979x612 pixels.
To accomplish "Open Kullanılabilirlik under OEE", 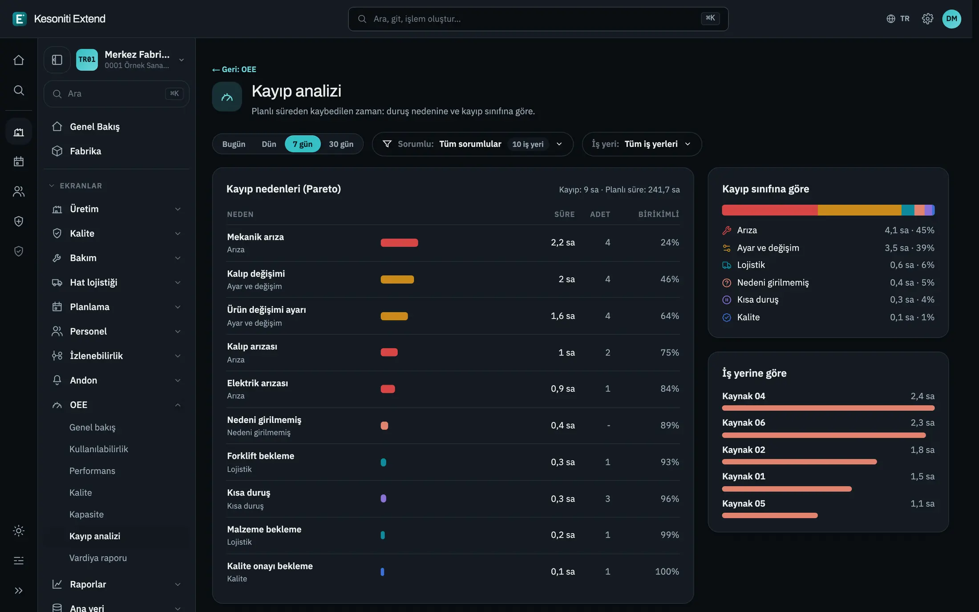I will pos(98,449).
